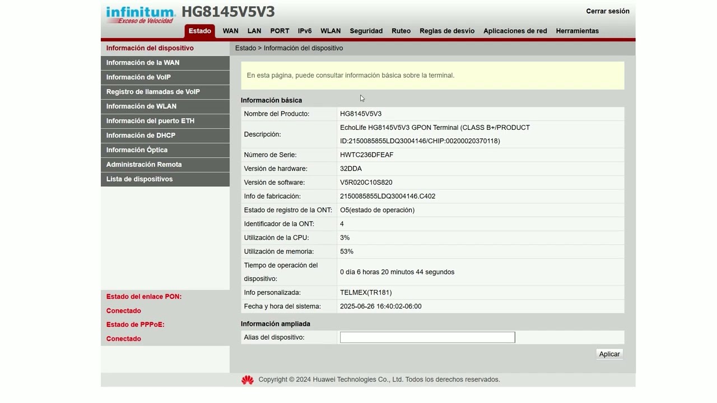The image size is (717, 403).
Task: Click O5(estado de operación) value
Action: click(x=378, y=210)
